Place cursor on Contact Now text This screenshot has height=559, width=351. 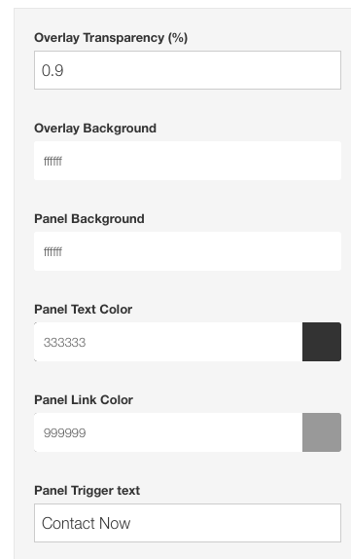[87, 523]
